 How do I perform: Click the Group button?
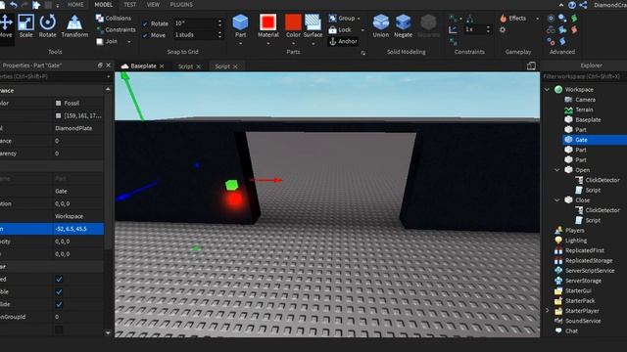(x=342, y=19)
